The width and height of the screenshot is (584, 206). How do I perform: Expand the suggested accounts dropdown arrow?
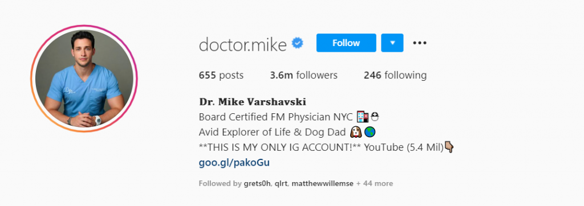click(x=392, y=43)
